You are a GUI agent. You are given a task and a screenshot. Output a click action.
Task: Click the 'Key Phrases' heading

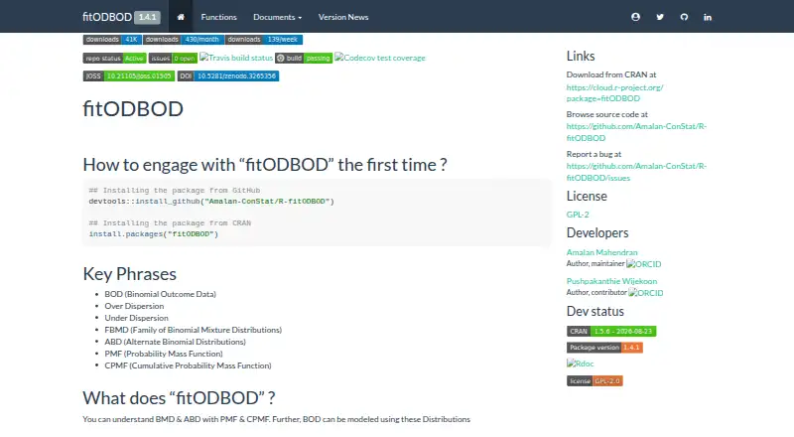130,274
